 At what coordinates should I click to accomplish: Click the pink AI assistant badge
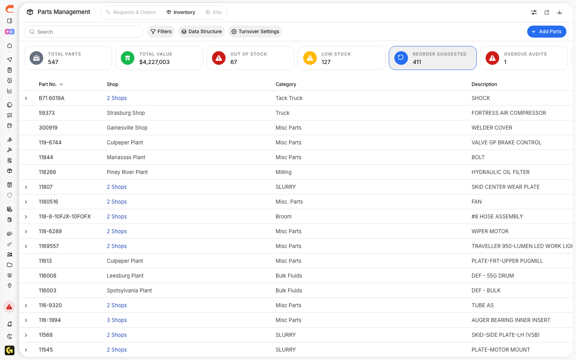pos(10,32)
